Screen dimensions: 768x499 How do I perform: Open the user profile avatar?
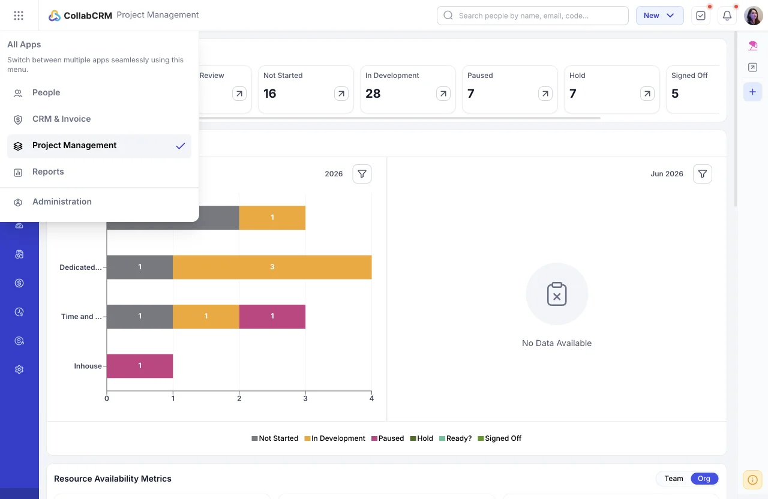point(754,16)
